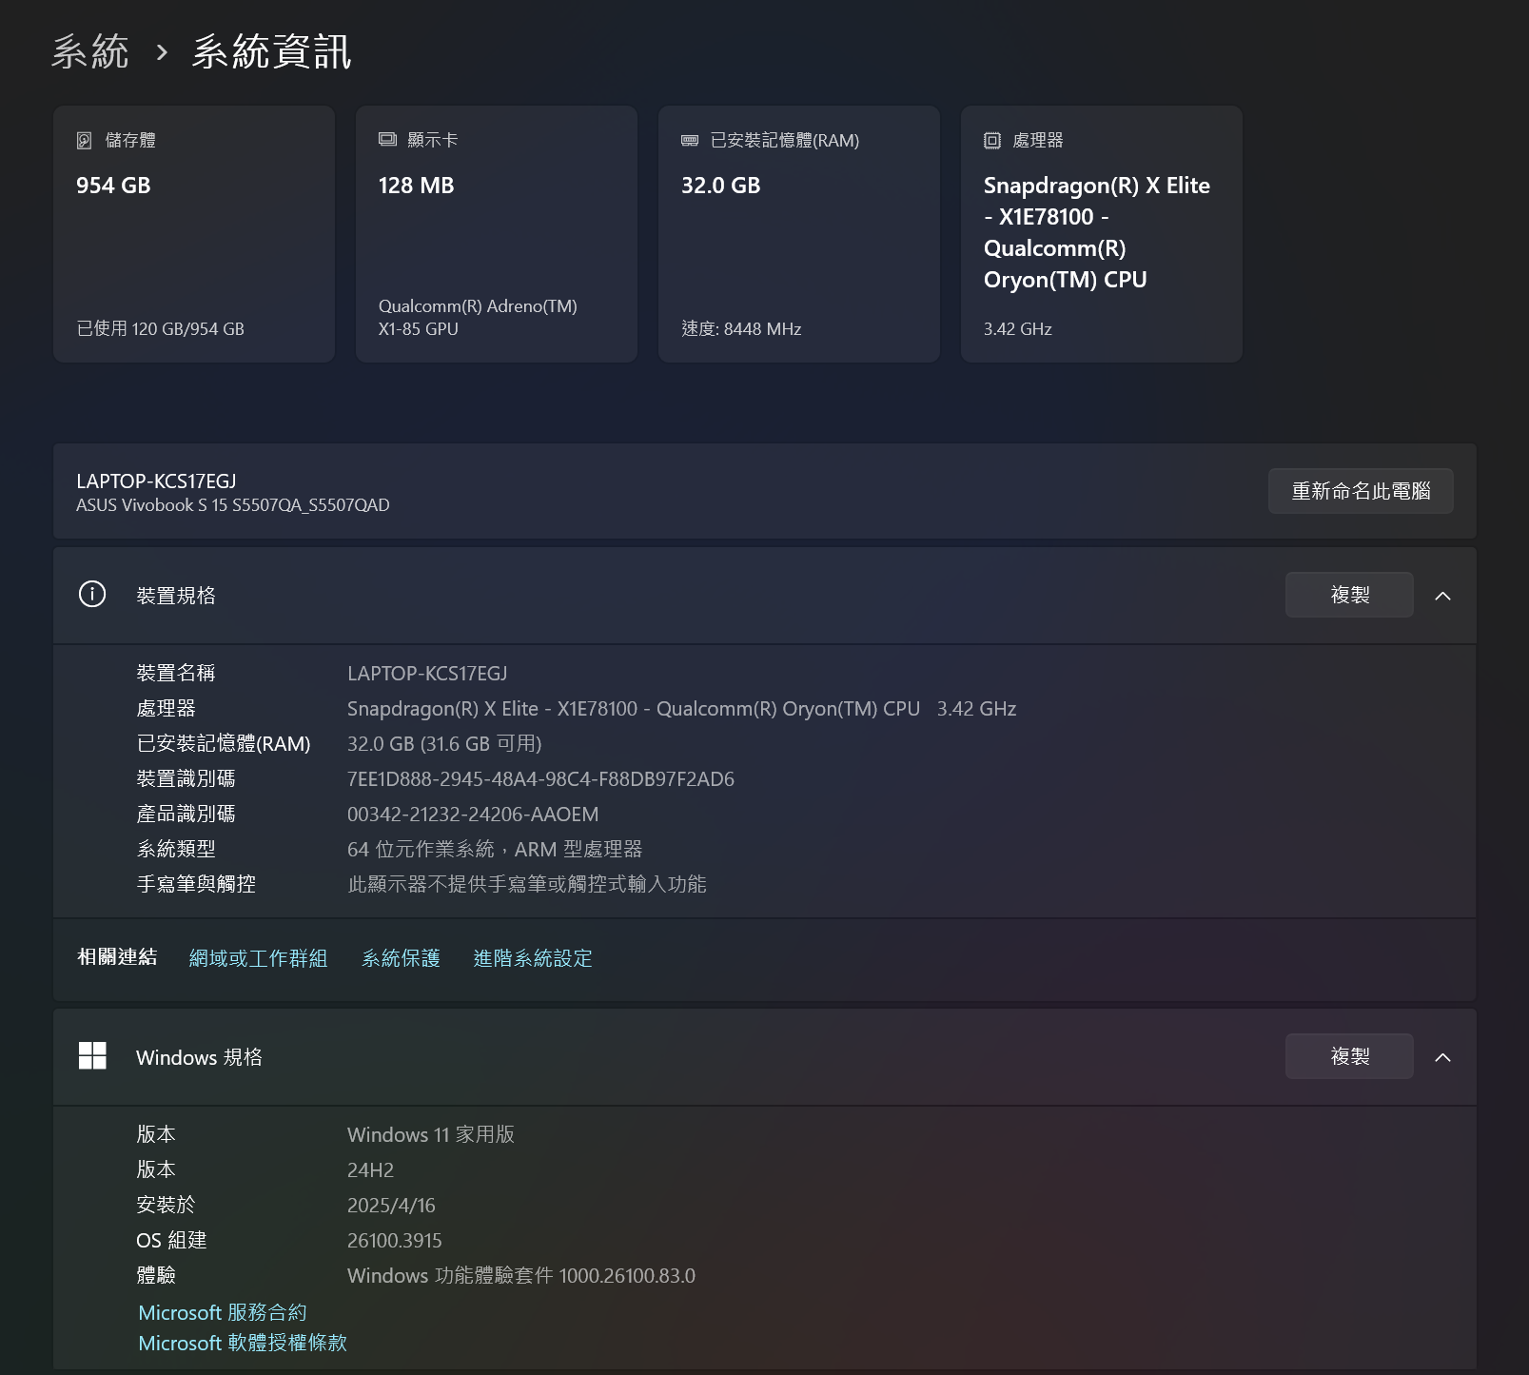1529x1375 pixels.
Task: Click the Windows logo icon
Action: tap(92, 1056)
